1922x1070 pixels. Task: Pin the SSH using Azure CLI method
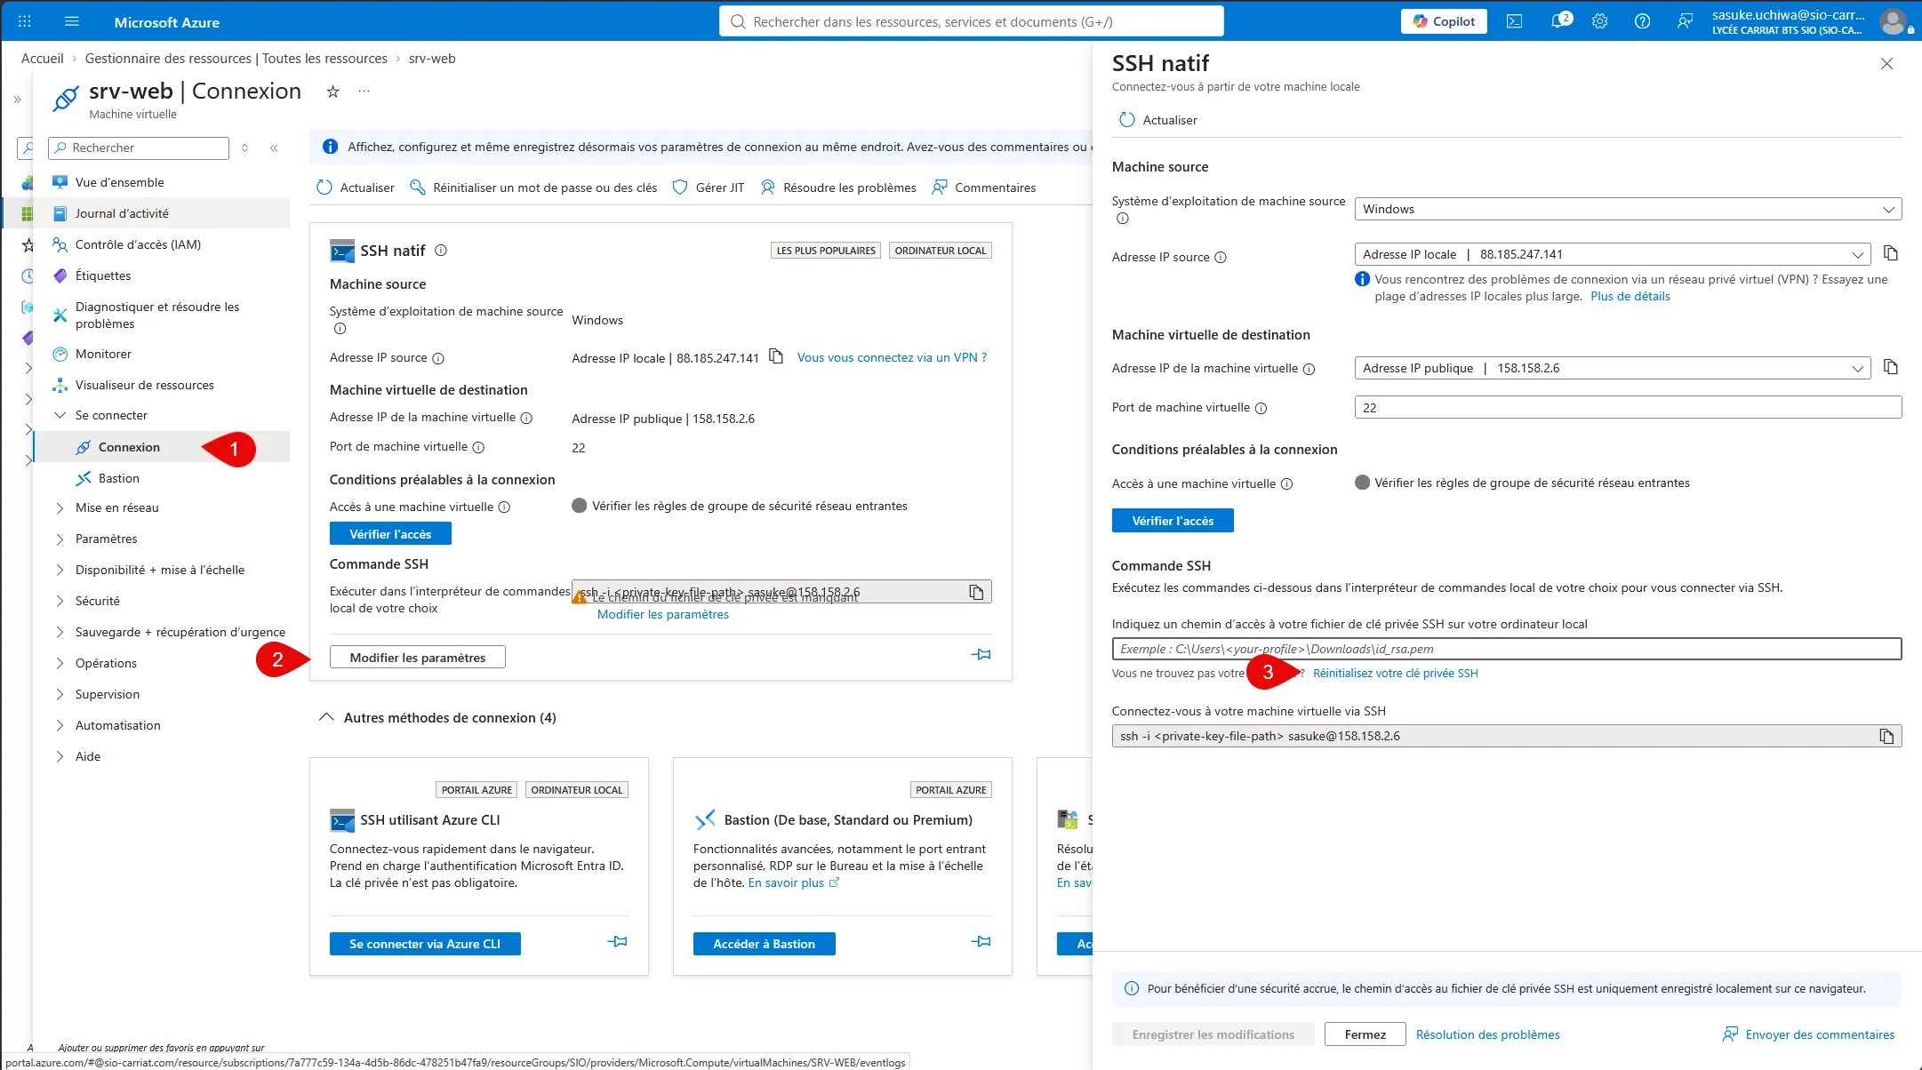pos(617,942)
